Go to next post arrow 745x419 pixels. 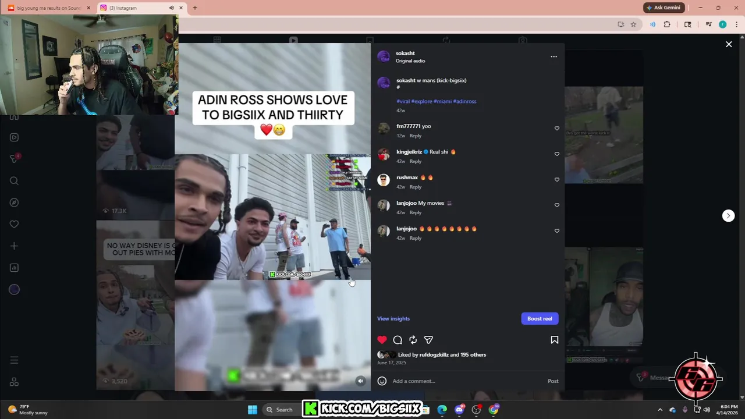(x=728, y=215)
